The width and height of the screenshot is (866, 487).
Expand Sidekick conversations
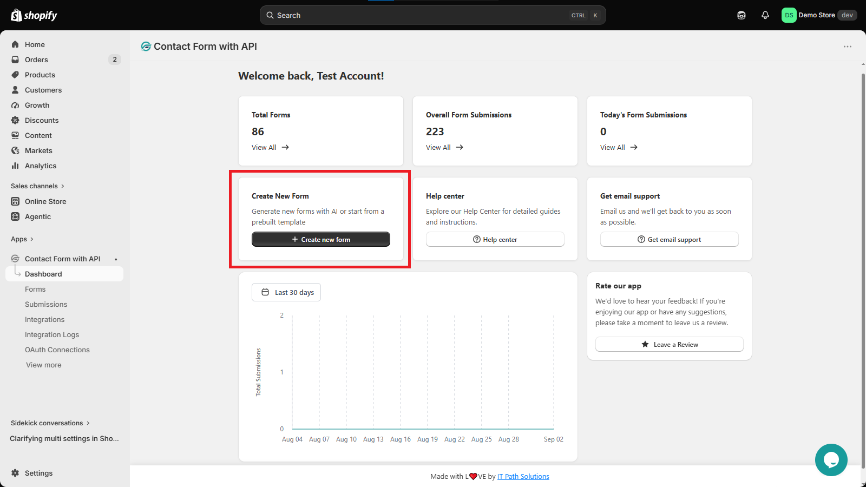click(x=50, y=423)
